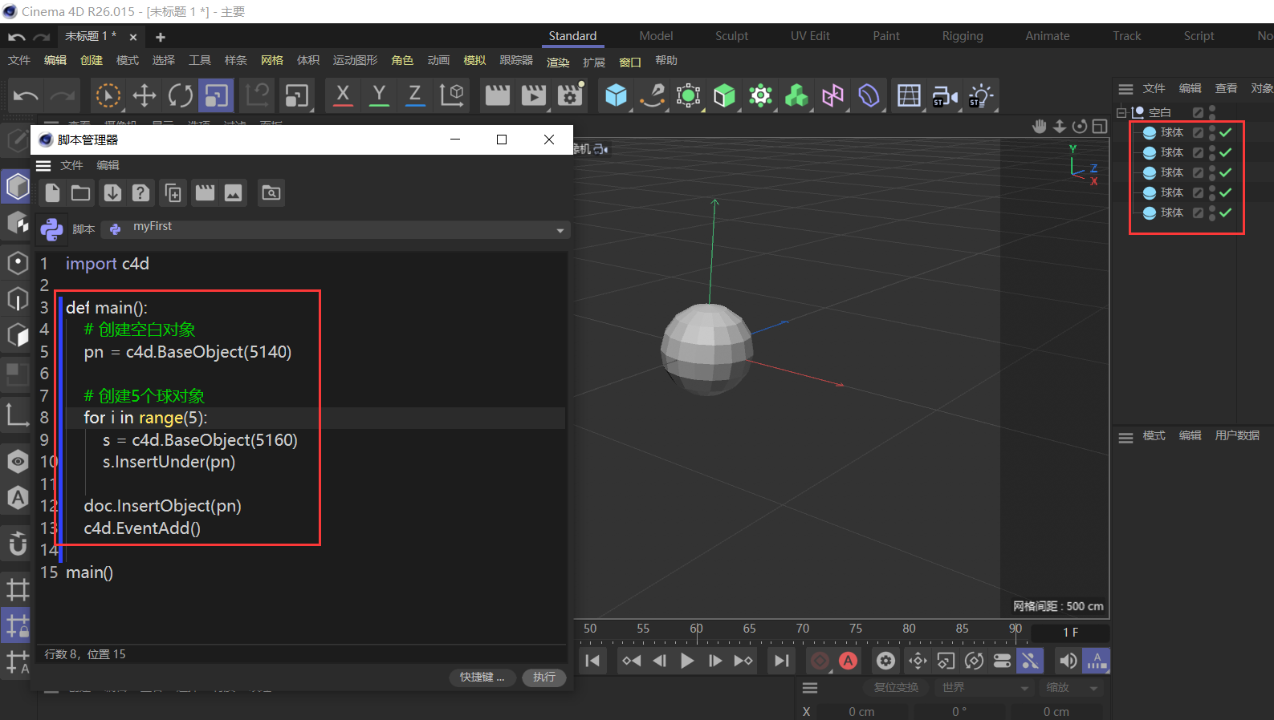The width and height of the screenshot is (1274, 720).
Task: Toggle Autokeying red A button
Action: point(848,661)
